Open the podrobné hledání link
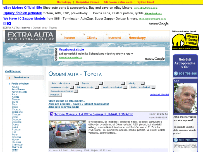Viewport: 203px width, 152px height. pyautogui.click(x=159, y=95)
